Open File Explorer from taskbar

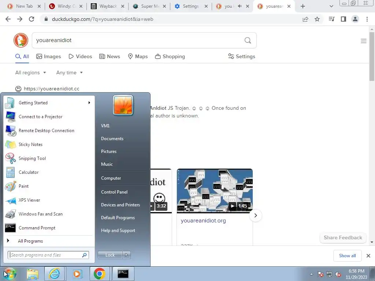(x=33, y=274)
